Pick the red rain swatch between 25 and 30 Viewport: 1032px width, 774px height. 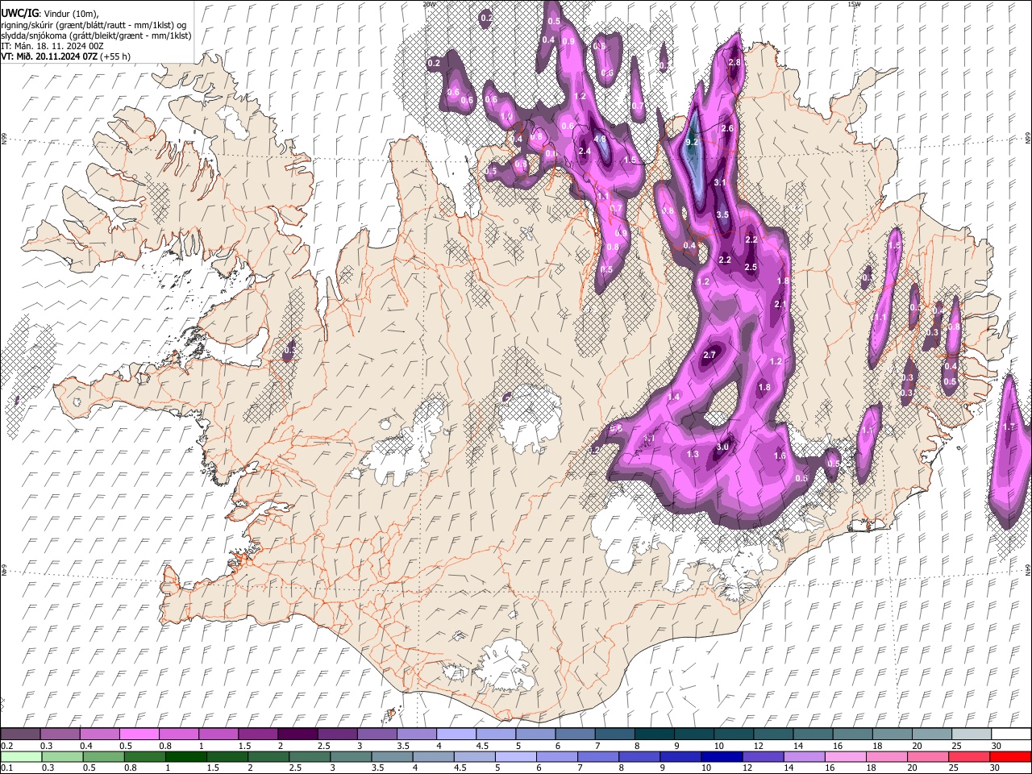969,756
